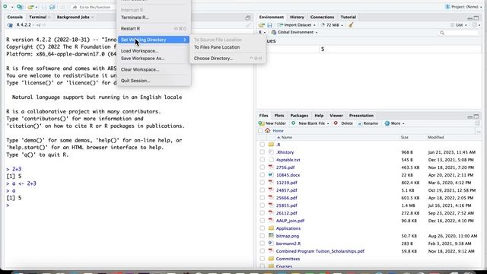Click the Save All disks icon in the main toolbar
487x274 pixels.
53,7
